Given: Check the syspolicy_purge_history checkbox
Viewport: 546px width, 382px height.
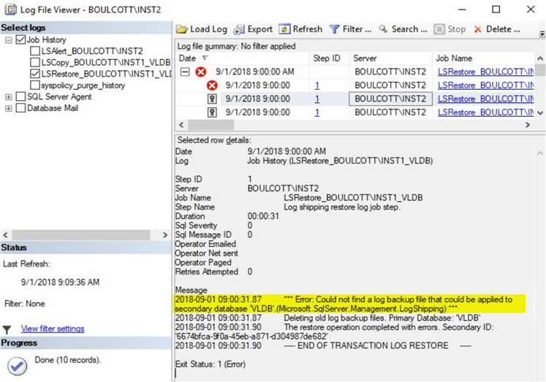Looking at the screenshot, I should click(x=35, y=85).
